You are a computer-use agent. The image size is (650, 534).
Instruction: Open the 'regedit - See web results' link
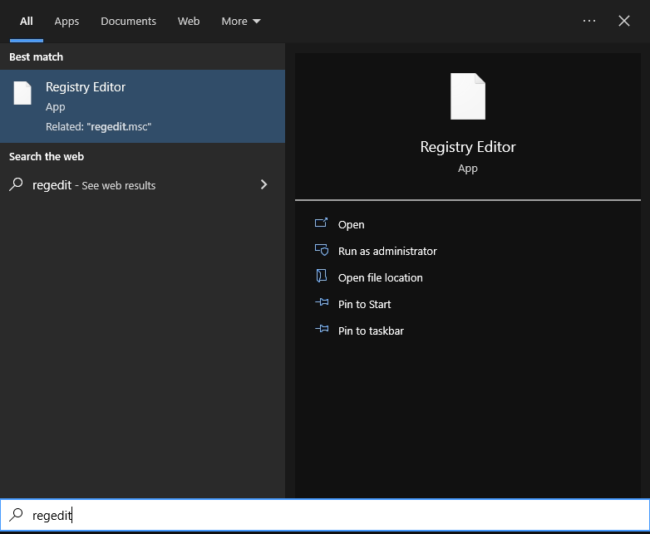tap(94, 185)
